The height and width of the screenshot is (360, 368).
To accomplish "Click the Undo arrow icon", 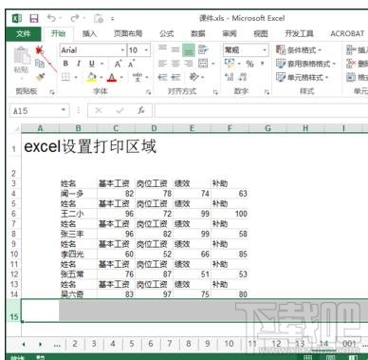I will 51,18.
